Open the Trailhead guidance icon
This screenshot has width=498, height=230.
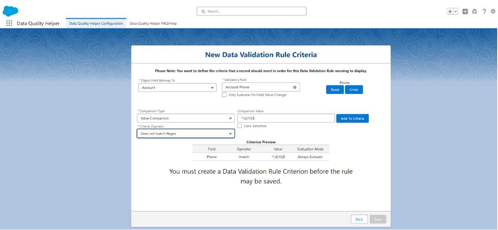474,12
